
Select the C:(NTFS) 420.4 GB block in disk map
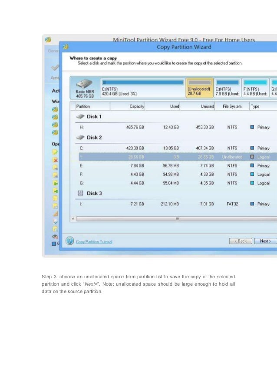(142, 88)
